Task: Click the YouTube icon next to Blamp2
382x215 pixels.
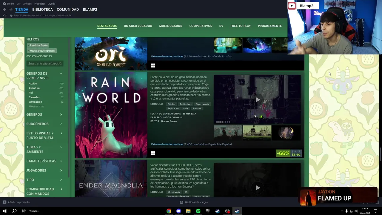Action: coord(292,6)
